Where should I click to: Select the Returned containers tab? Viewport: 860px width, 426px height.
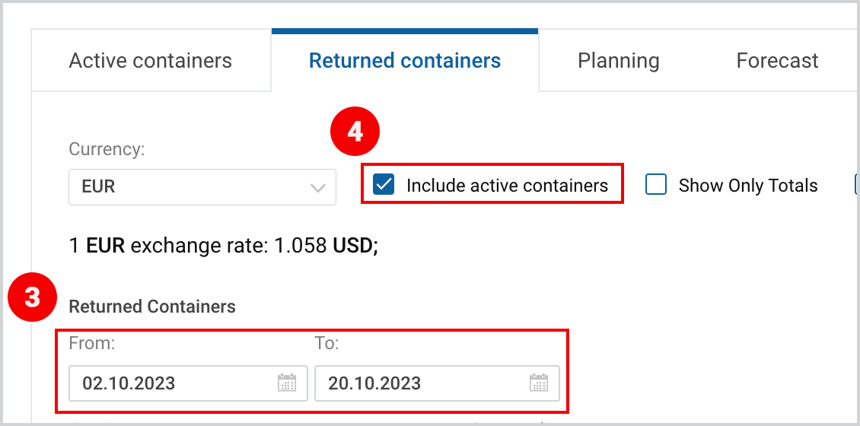[405, 60]
